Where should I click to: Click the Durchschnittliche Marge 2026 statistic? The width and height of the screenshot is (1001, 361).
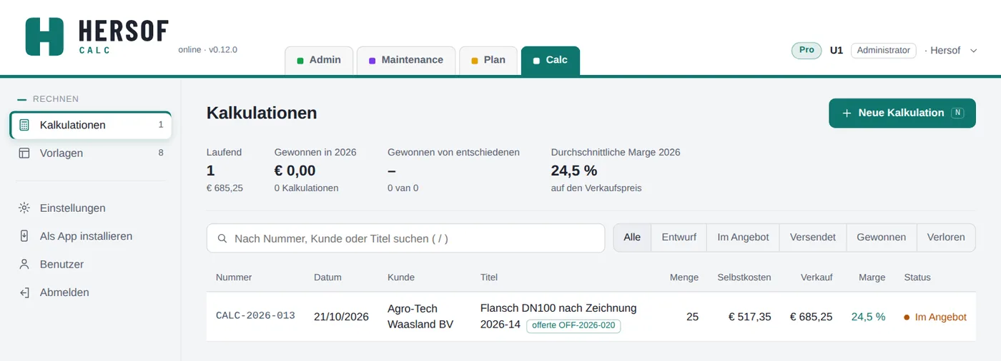pos(616,170)
